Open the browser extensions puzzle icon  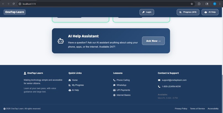(x=199, y=4)
